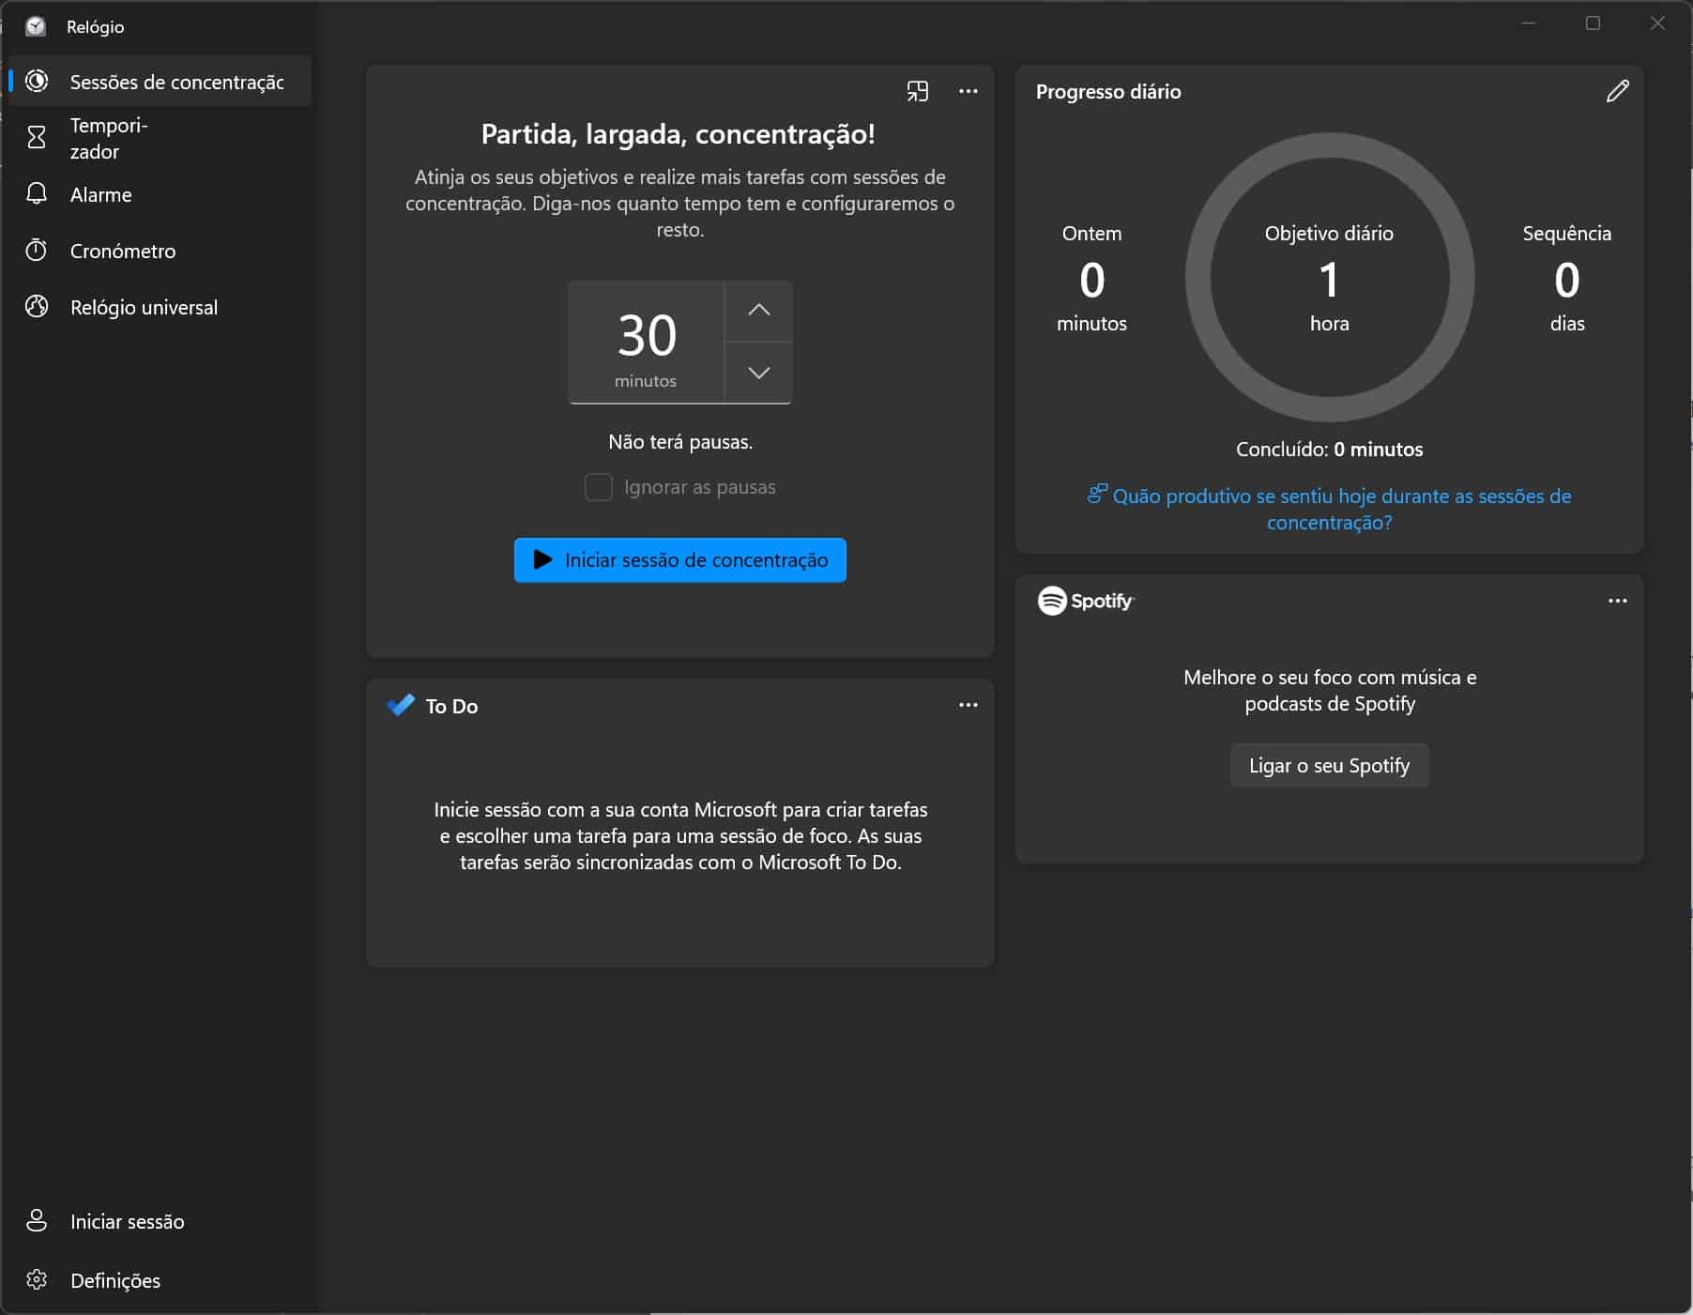Click the 30 minutos duration field
1693x1315 pixels.
coord(646,342)
